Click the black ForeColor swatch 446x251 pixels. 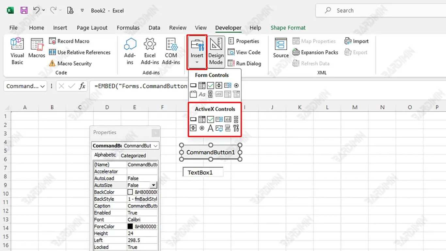tap(130, 226)
